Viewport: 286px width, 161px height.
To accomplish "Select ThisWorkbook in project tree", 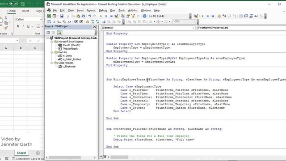I will (x=70, y=49).
